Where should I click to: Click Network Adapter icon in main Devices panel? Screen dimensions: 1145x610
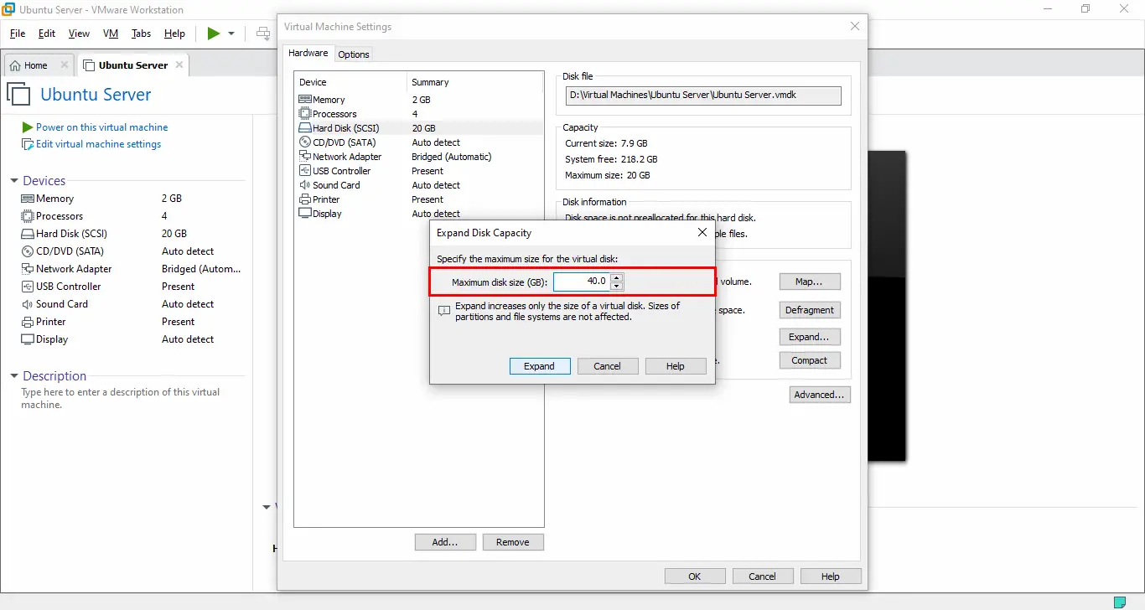[28, 269]
